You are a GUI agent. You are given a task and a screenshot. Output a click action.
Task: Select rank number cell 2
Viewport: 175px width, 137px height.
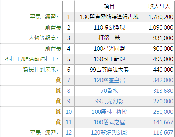pos(69,27)
